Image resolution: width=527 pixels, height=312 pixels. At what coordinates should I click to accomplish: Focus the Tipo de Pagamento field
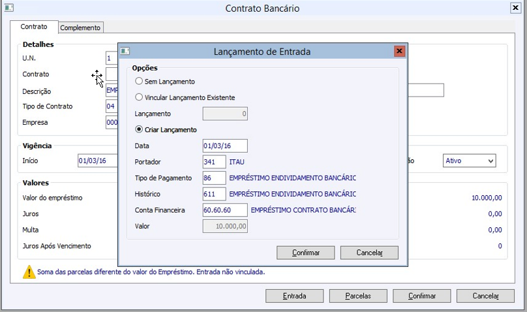214,178
